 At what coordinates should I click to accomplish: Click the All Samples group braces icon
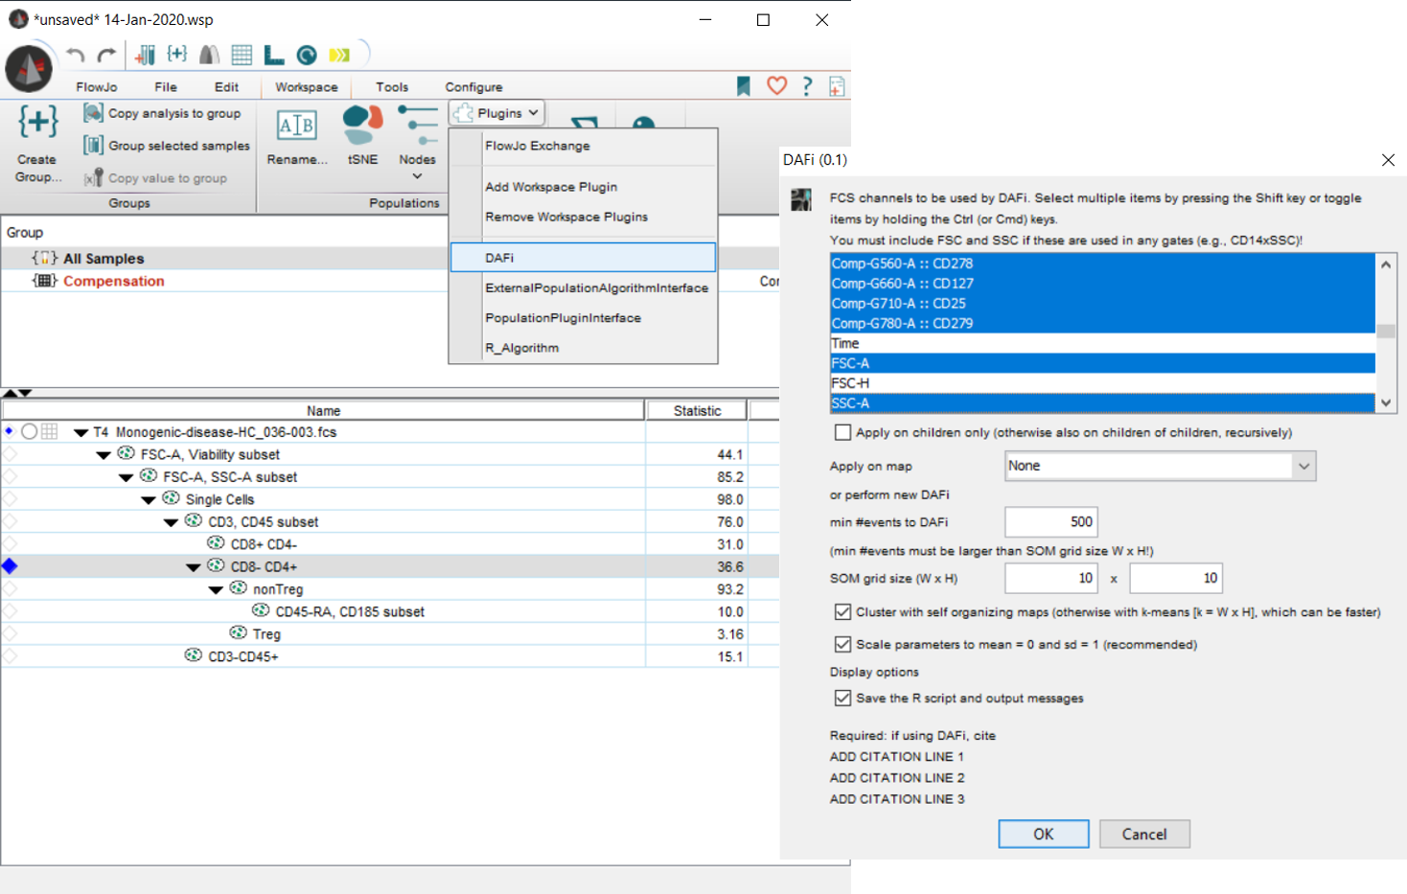point(44,258)
